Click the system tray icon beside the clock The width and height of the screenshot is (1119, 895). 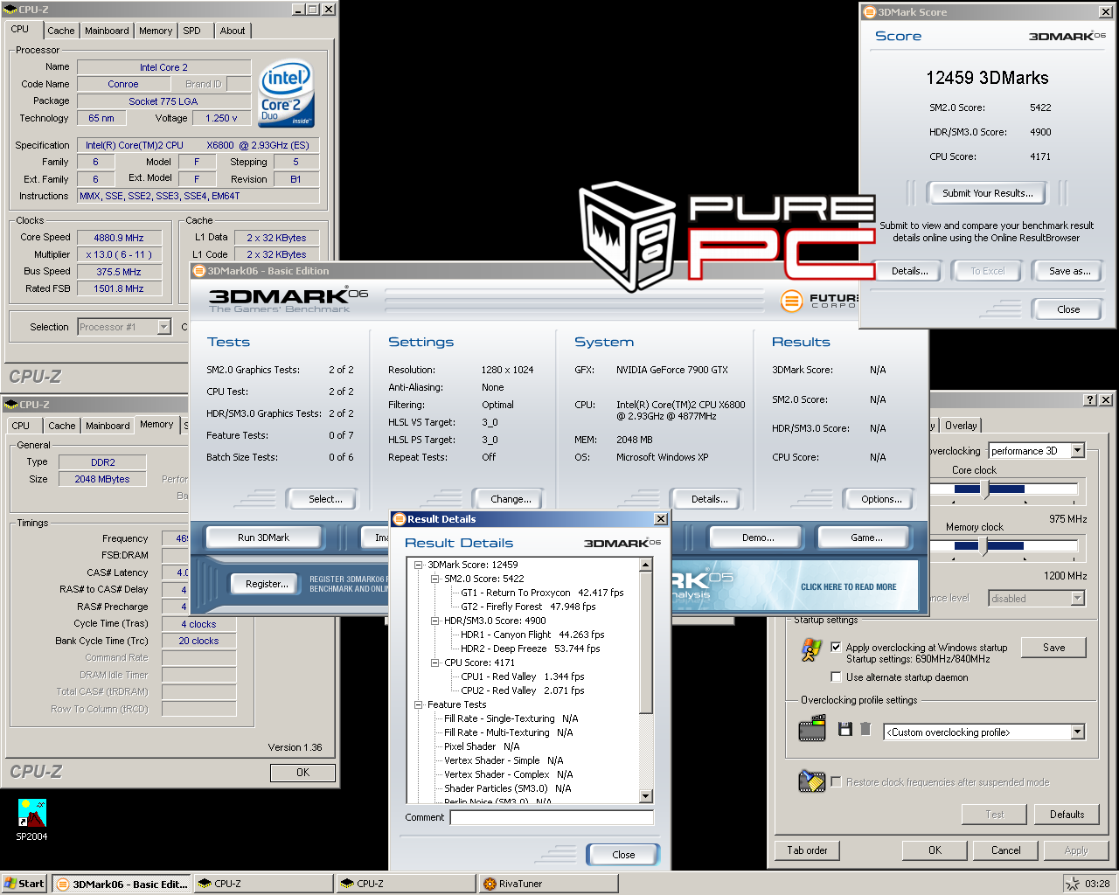[x=1071, y=884]
